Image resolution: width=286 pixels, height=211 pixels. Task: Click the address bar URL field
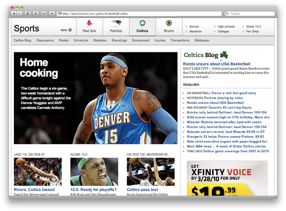[x=139, y=14]
